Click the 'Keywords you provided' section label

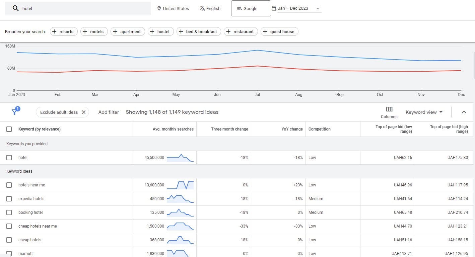(x=27, y=144)
